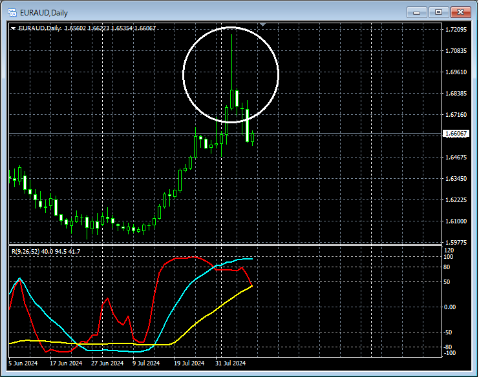Click the indicator scale value 0.00
The image size is (479, 377).
(x=450, y=307)
